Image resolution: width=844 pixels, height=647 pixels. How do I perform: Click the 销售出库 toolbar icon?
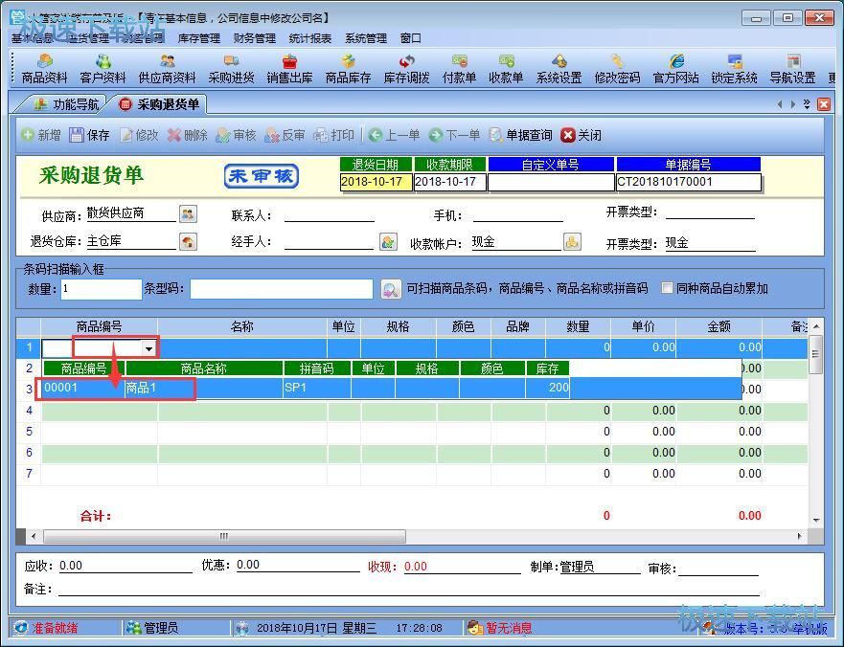coord(289,69)
